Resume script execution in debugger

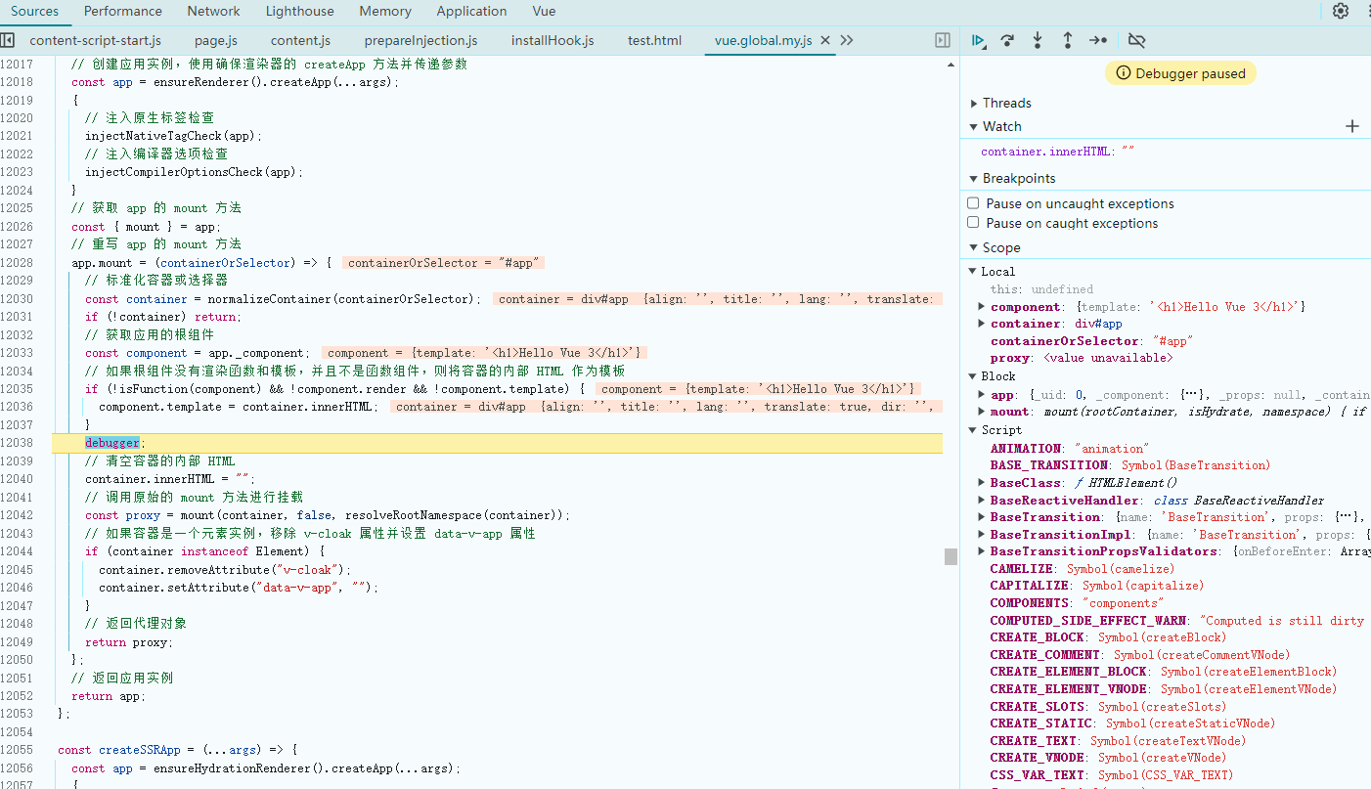point(978,40)
